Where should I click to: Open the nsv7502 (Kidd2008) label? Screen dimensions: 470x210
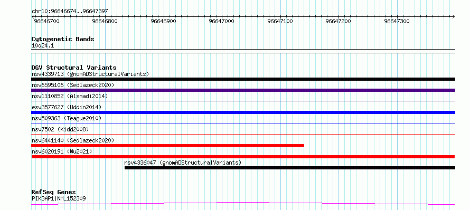tap(60, 129)
